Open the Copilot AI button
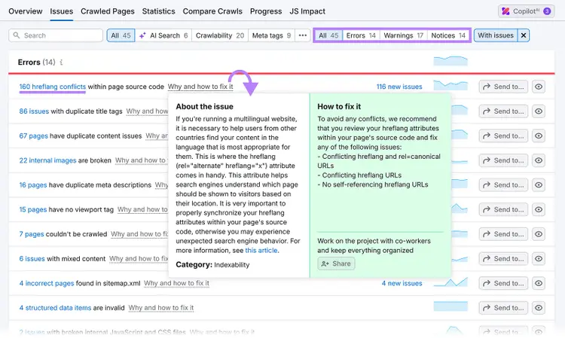 (x=526, y=11)
